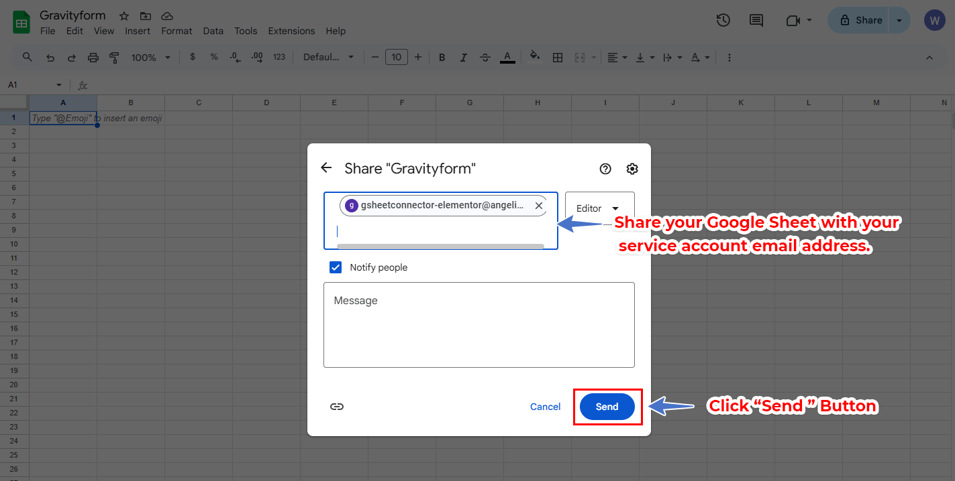Collapse the toolbar with the up chevron
955x481 pixels.
[929, 58]
